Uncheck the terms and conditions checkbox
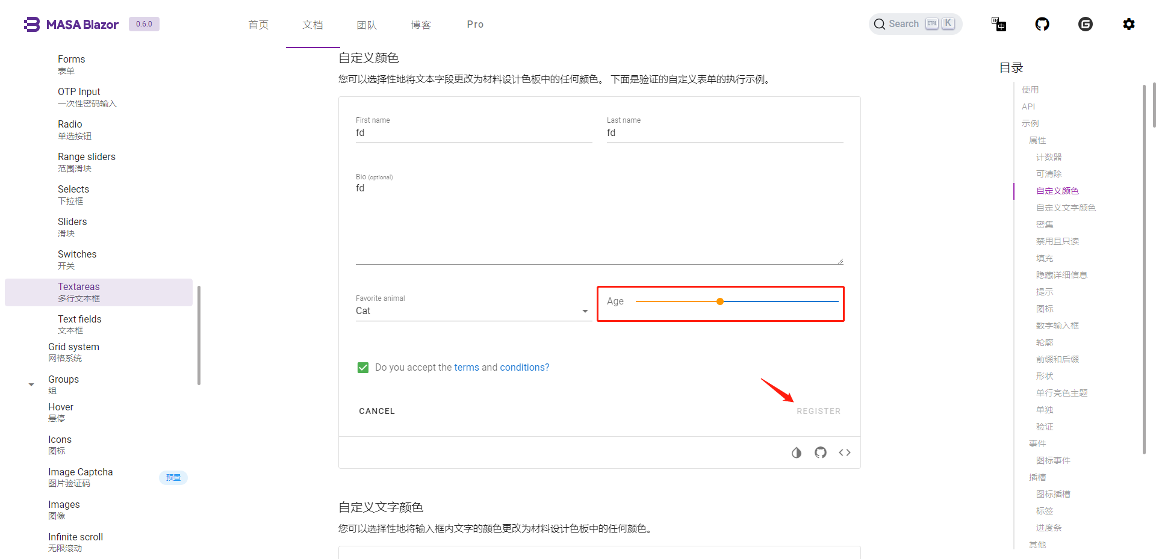1156x559 pixels. point(363,367)
